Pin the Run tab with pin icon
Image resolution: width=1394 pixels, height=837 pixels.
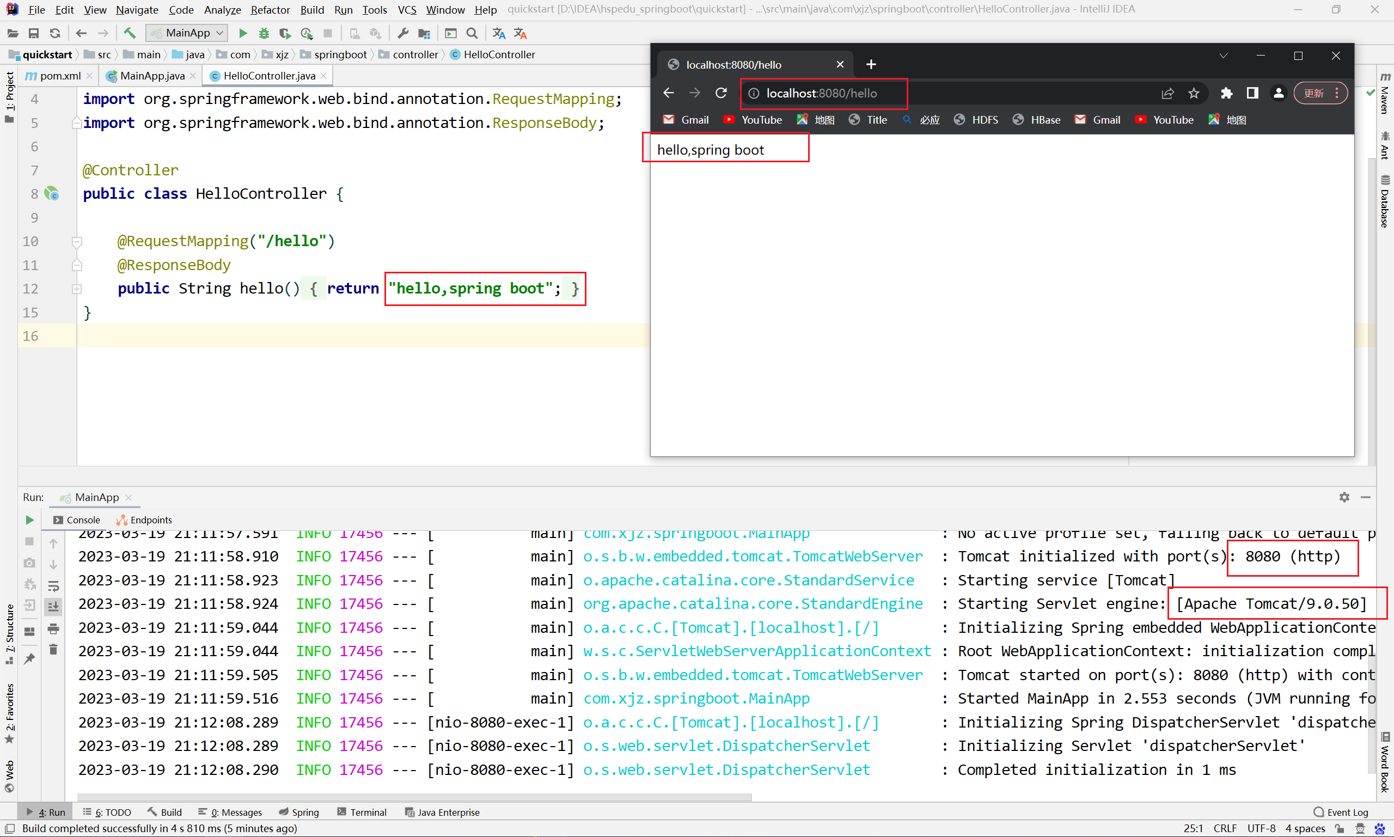click(30, 658)
